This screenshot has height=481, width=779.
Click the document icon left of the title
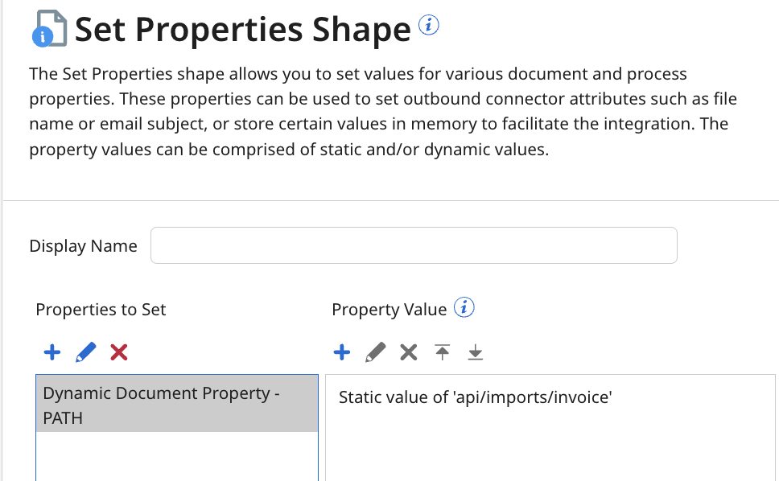49,30
